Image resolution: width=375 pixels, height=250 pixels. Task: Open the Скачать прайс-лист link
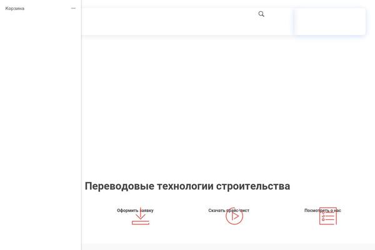pyautogui.click(x=229, y=211)
